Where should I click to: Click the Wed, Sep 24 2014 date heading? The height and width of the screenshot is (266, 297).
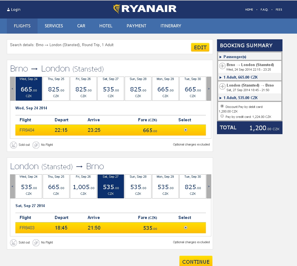click(31, 108)
